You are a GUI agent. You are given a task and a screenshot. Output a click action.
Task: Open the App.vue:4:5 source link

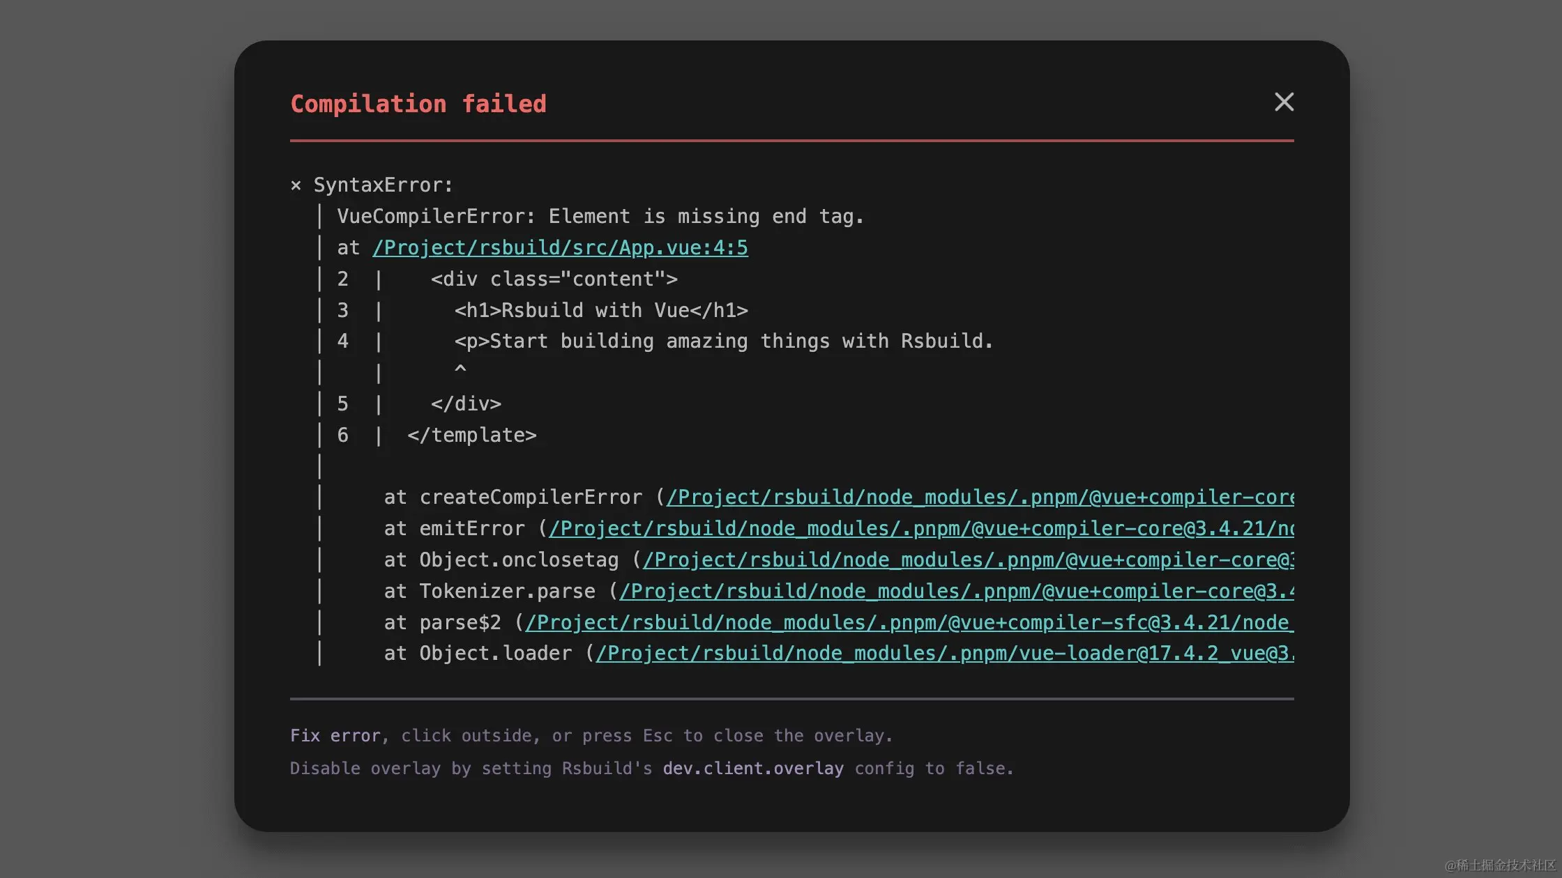click(559, 247)
